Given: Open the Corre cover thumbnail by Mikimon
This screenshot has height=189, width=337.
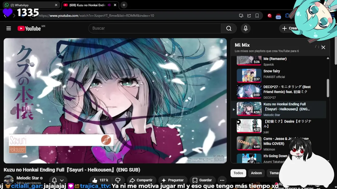Looking at the screenshot, I should pos(249,143).
